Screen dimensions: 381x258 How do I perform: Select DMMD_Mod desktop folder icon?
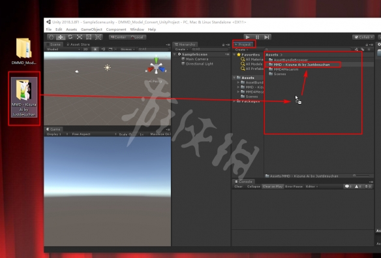click(x=23, y=52)
